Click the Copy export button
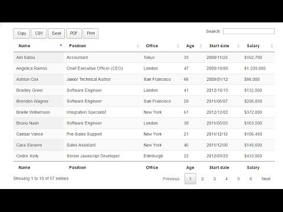Image resolution: width=283 pixels, height=212 pixels. click(x=21, y=34)
